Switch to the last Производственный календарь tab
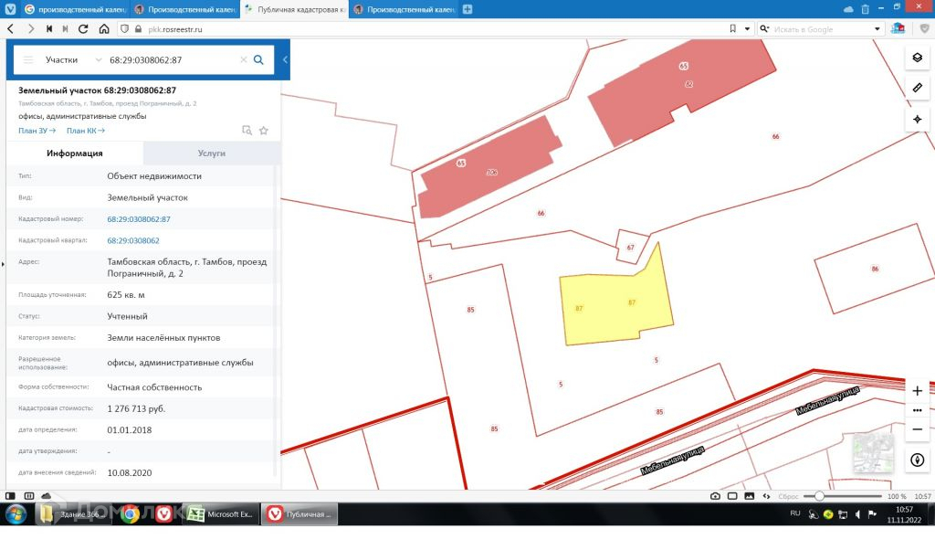 click(x=404, y=9)
